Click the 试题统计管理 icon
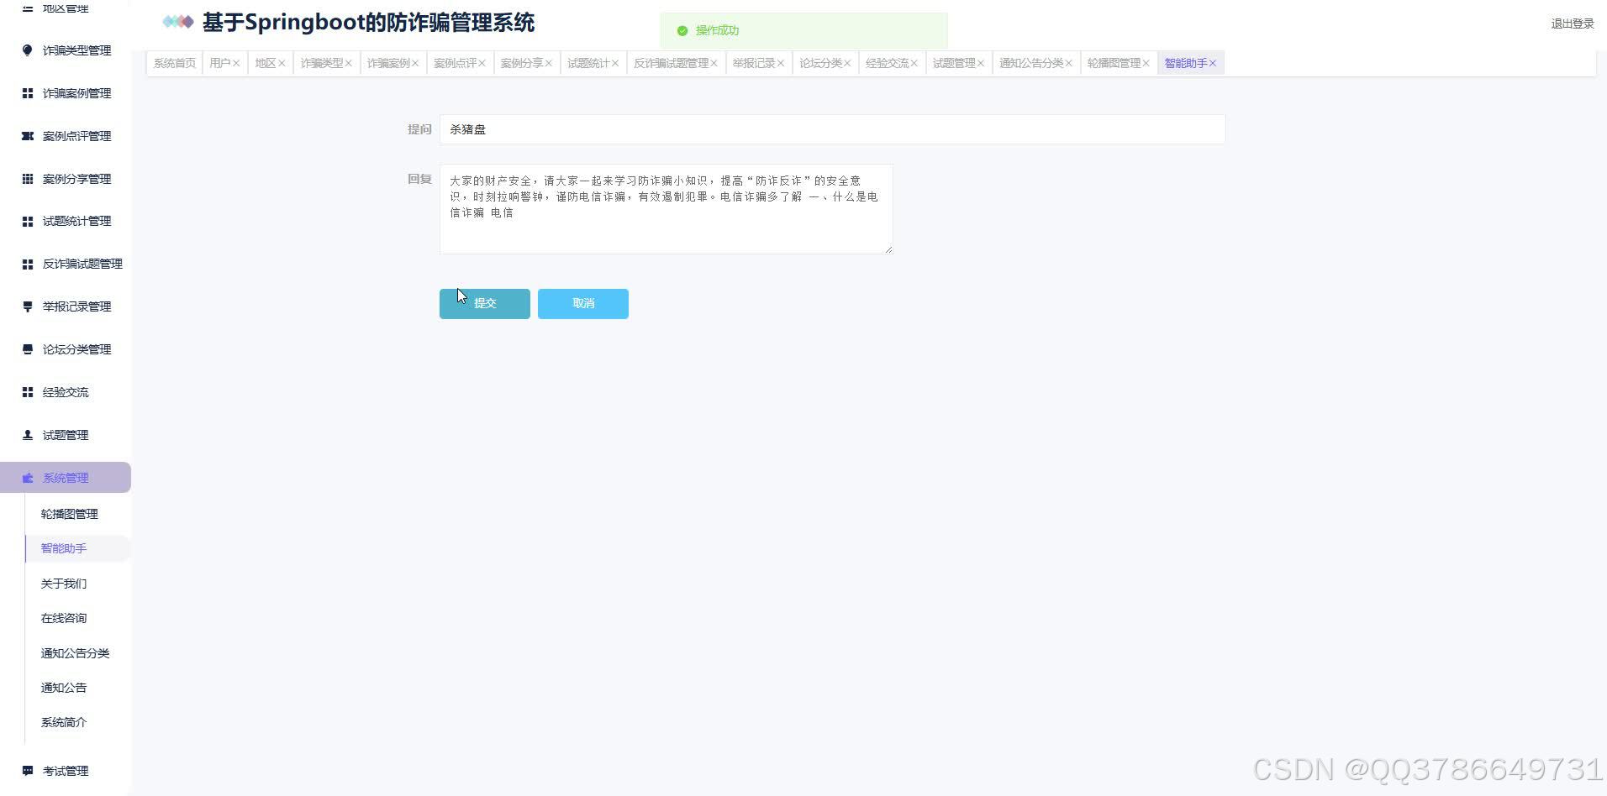 [x=27, y=221]
